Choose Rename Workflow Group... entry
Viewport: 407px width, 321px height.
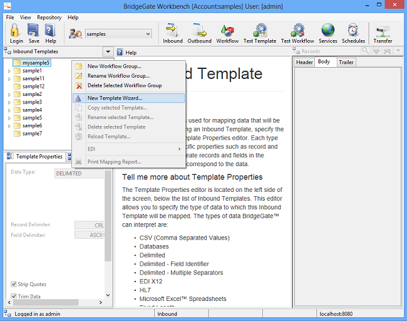(129, 76)
